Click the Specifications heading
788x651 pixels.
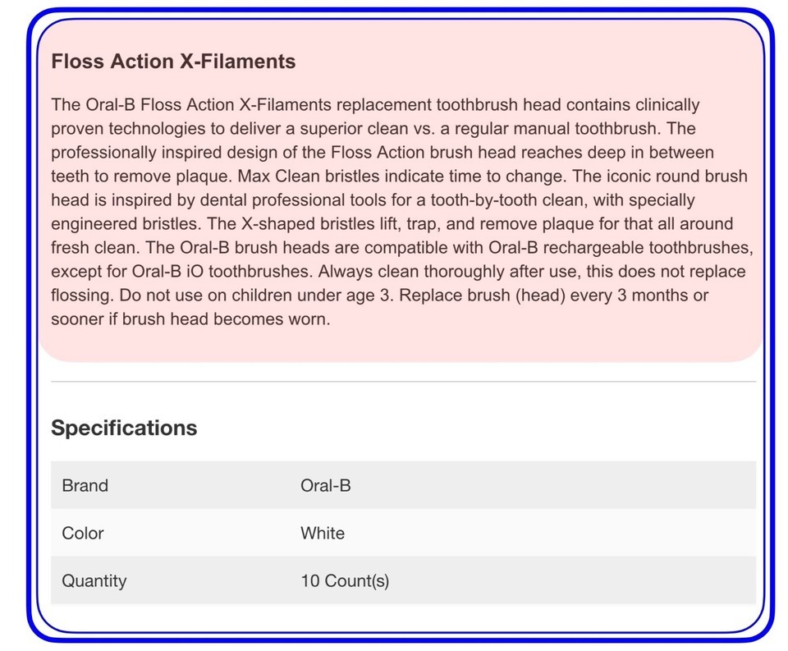(124, 428)
